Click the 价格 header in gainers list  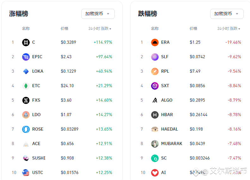[x=64, y=29]
